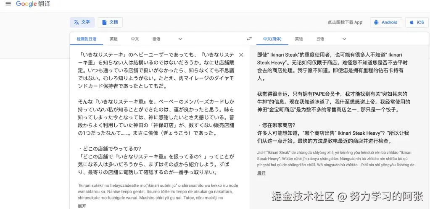
Task: Open the hamburger main menu
Action: tap(8, 4)
